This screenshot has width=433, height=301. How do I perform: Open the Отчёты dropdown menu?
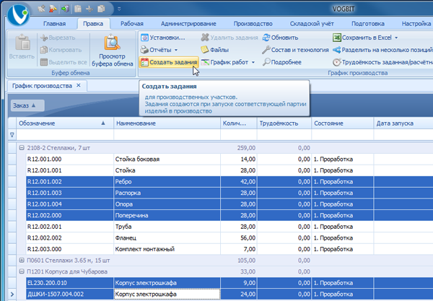coord(176,50)
